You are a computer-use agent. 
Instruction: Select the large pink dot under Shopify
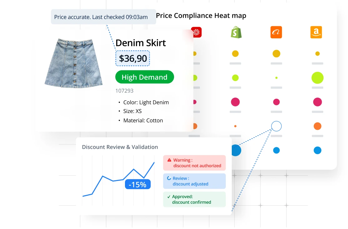click(235, 102)
